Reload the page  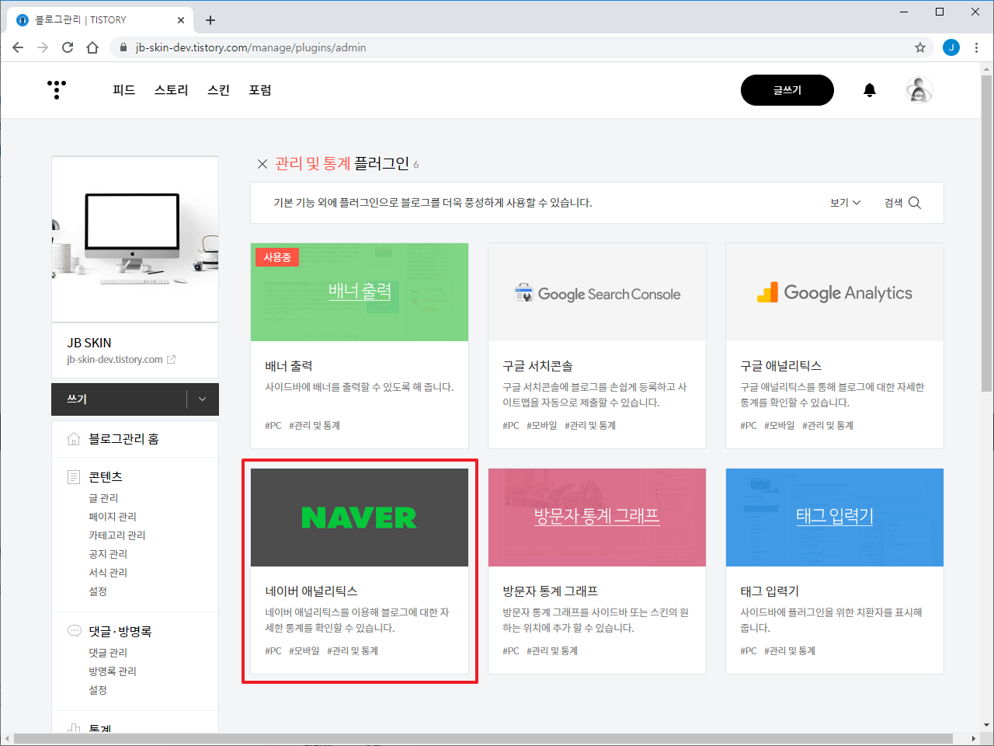click(x=68, y=47)
